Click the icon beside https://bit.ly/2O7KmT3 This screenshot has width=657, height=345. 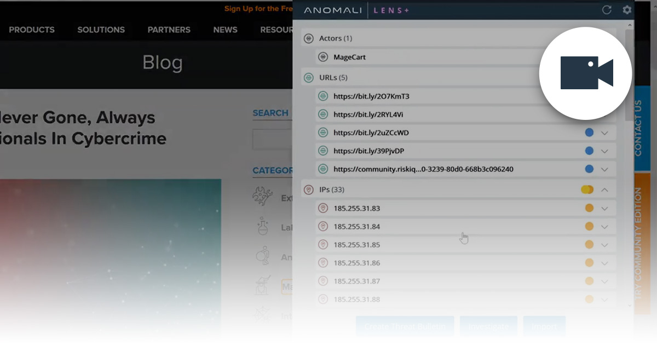coord(323,96)
